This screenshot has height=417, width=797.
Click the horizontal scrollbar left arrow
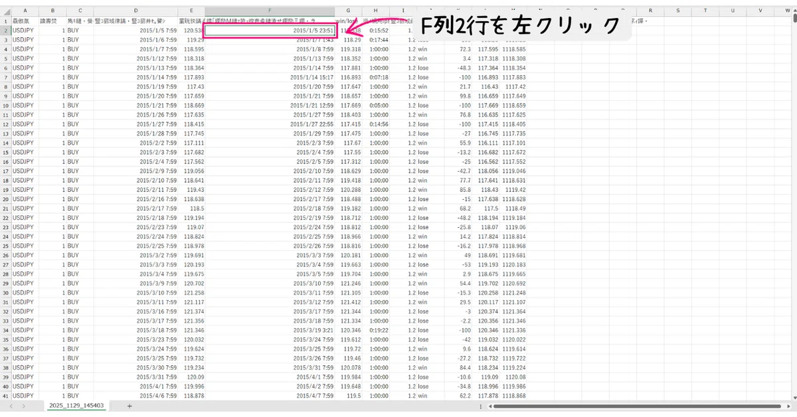pos(489,405)
